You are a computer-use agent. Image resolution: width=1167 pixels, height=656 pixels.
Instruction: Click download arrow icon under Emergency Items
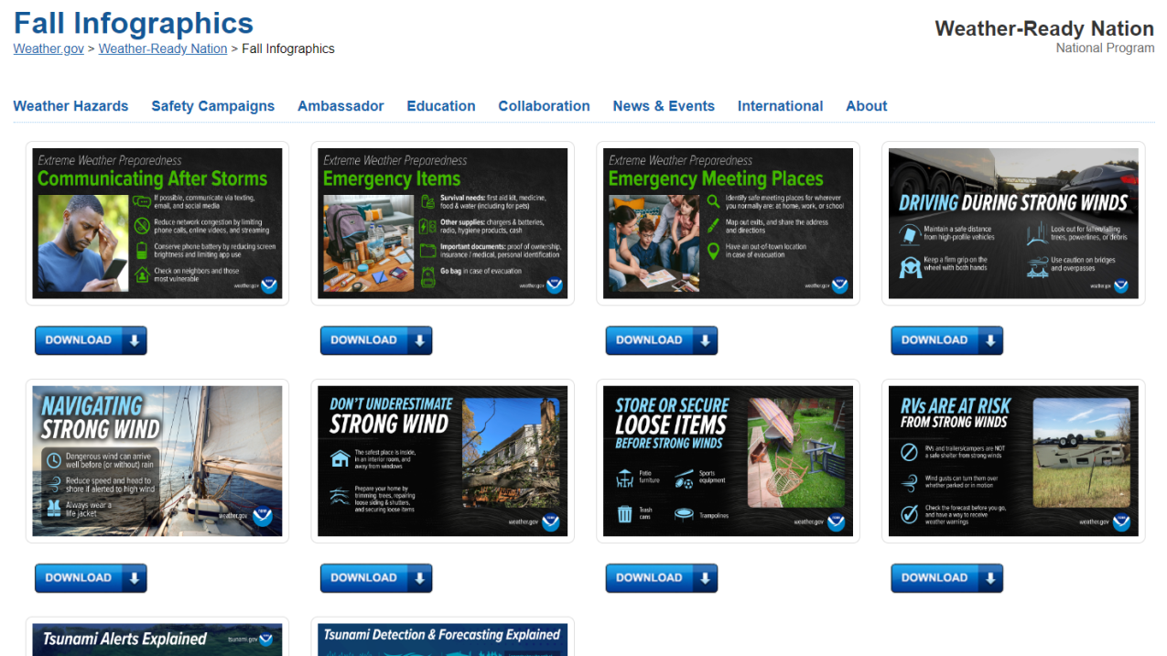[x=419, y=340]
